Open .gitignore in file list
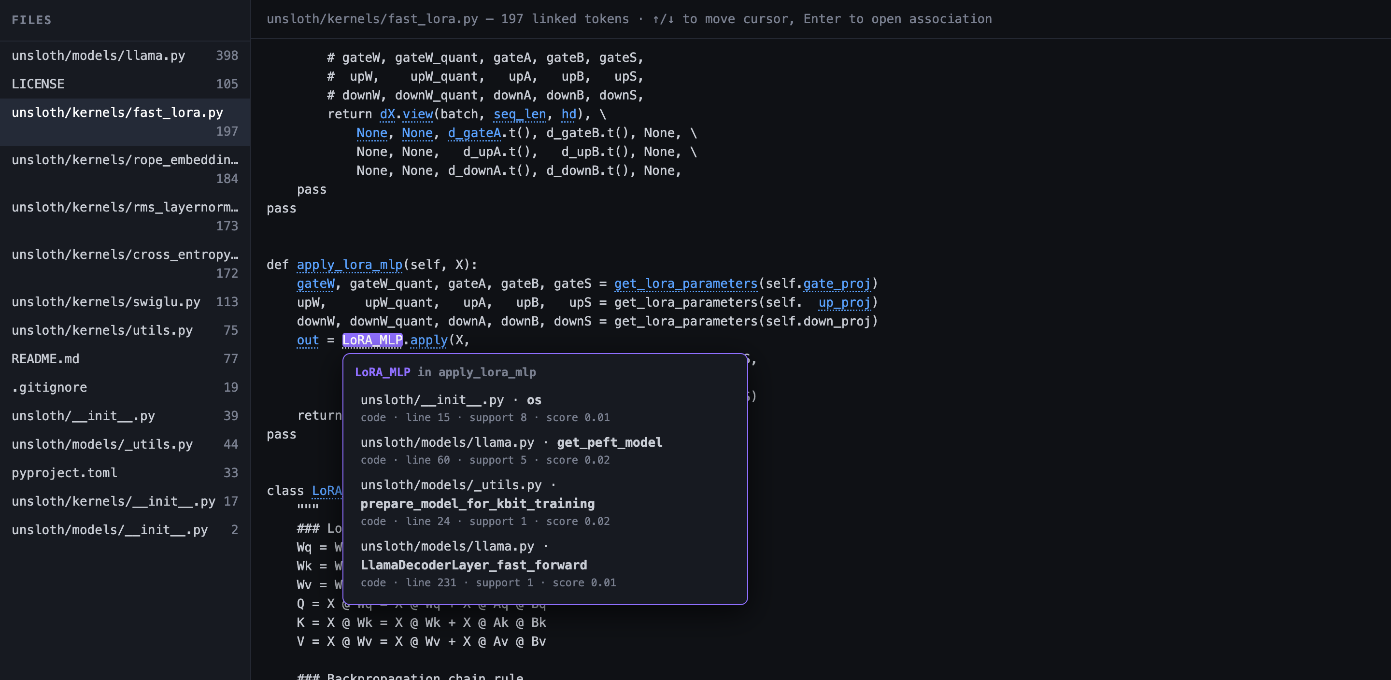The image size is (1391, 680). tap(125, 387)
